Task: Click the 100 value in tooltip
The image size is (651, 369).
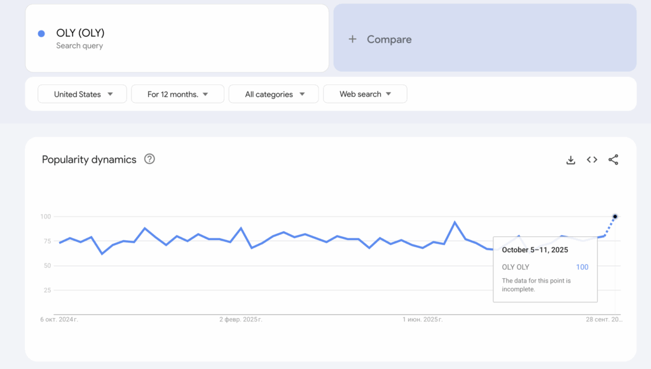Action: [582, 267]
